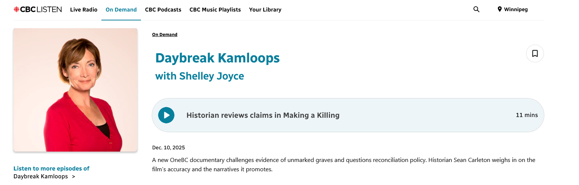Open the Live Radio tab
Screen dimensions: 579x185
tap(84, 10)
